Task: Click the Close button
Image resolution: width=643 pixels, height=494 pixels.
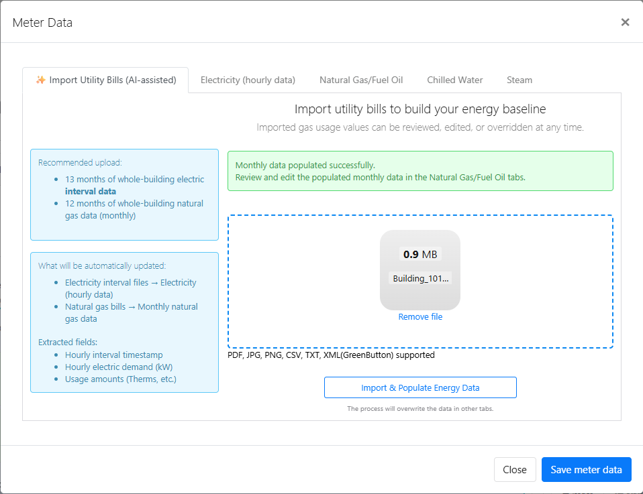Action: click(515, 469)
